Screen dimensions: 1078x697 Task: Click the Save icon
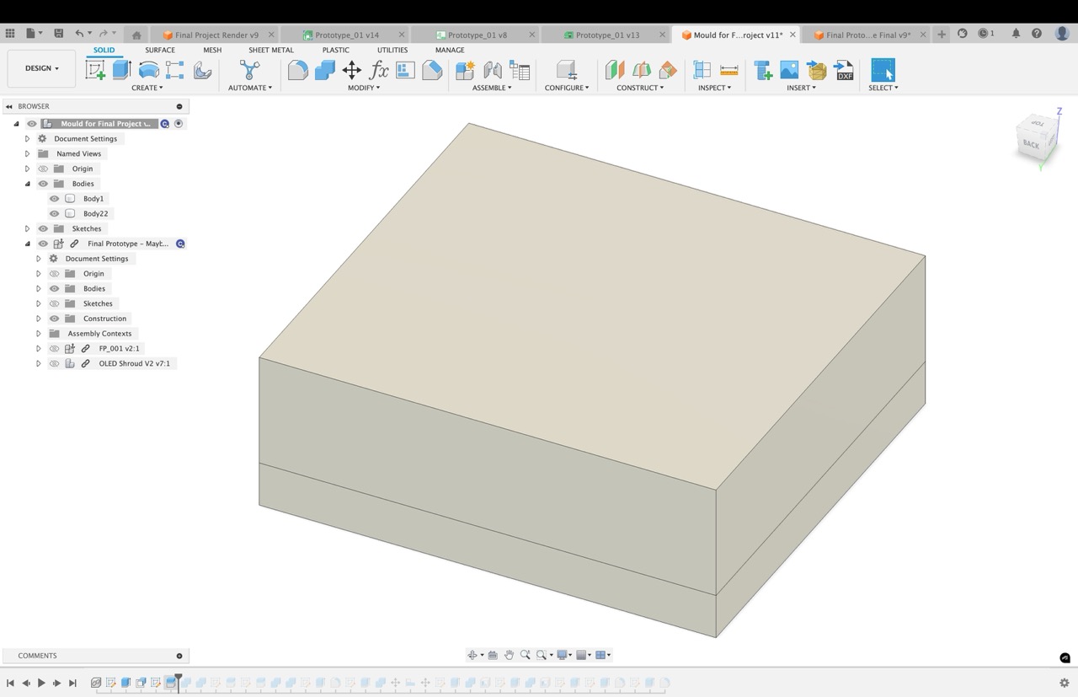[x=58, y=34]
